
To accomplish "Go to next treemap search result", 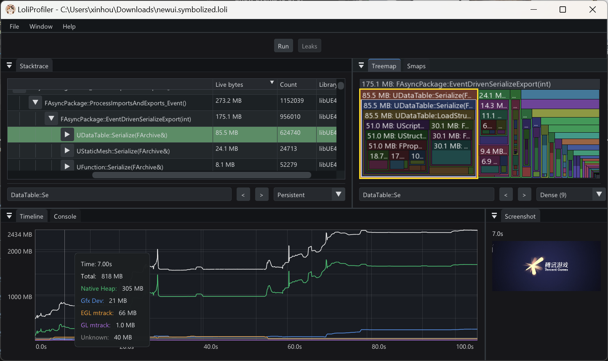I will pyautogui.click(x=524, y=195).
